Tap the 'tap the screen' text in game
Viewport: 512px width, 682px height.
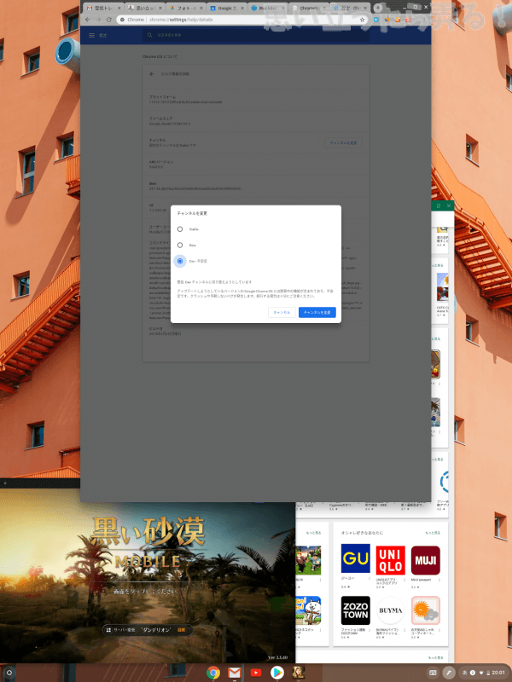pos(146,592)
